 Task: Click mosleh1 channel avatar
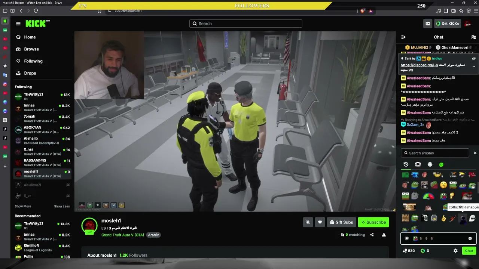pyautogui.click(x=89, y=225)
